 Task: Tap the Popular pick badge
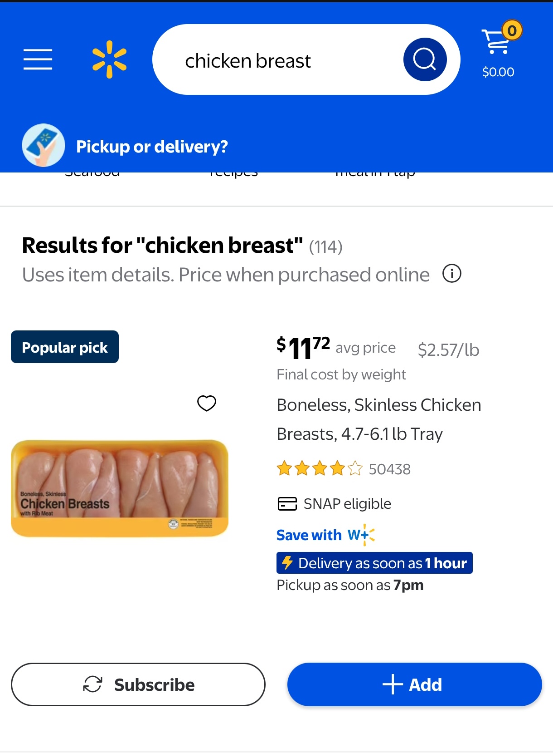pos(65,347)
